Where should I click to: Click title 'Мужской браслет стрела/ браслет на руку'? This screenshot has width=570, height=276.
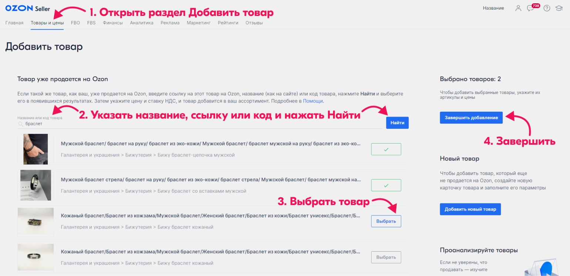click(x=211, y=179)
